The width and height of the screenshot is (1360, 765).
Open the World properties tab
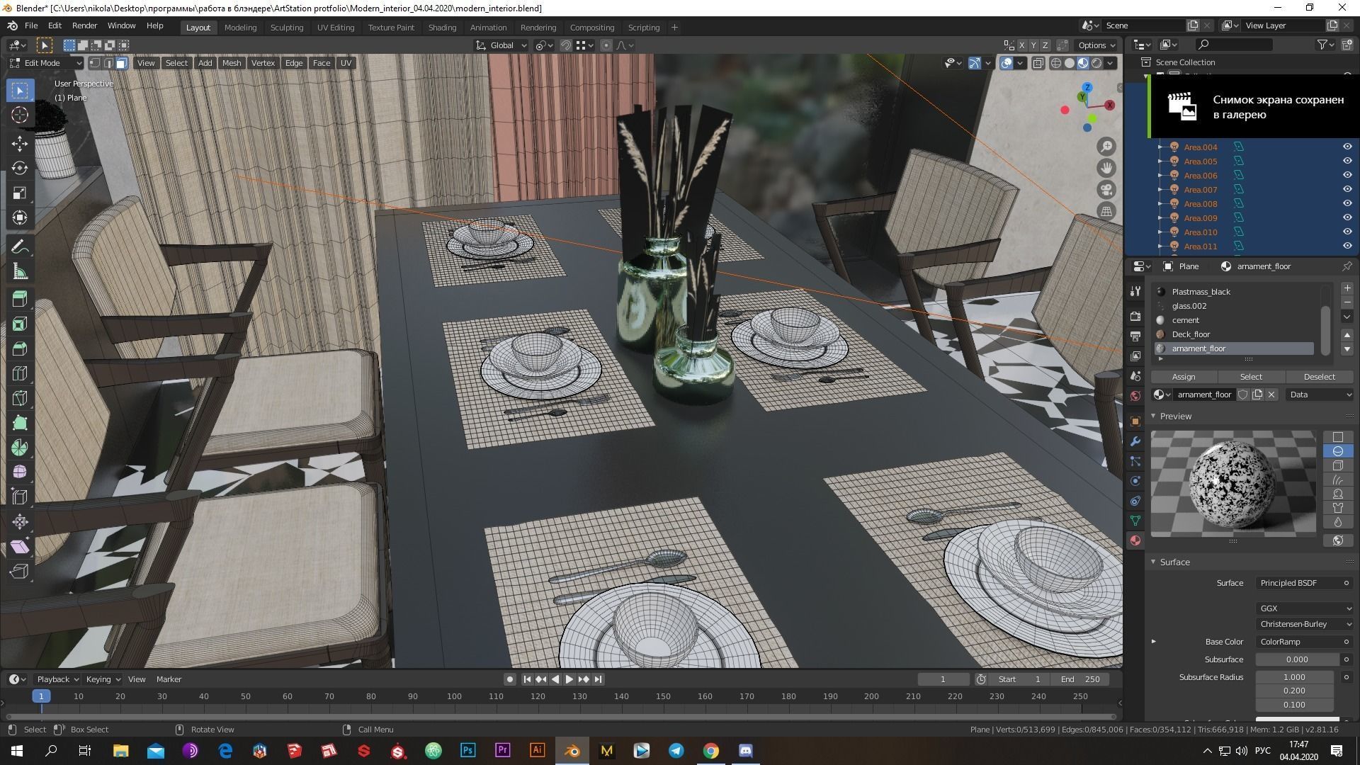[1135, 396]
